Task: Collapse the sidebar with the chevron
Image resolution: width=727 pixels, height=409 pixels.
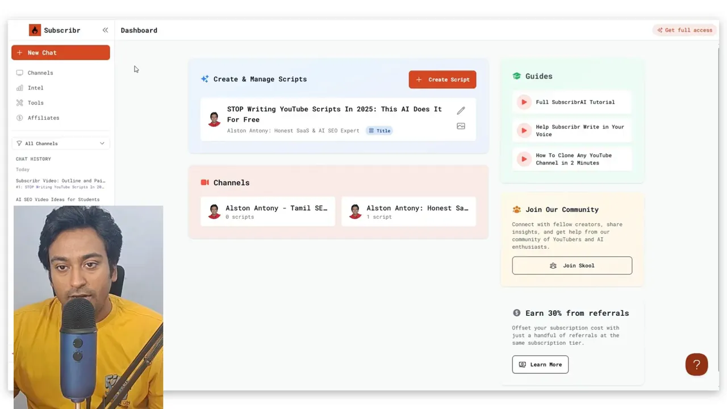Action: click(105, 30)
